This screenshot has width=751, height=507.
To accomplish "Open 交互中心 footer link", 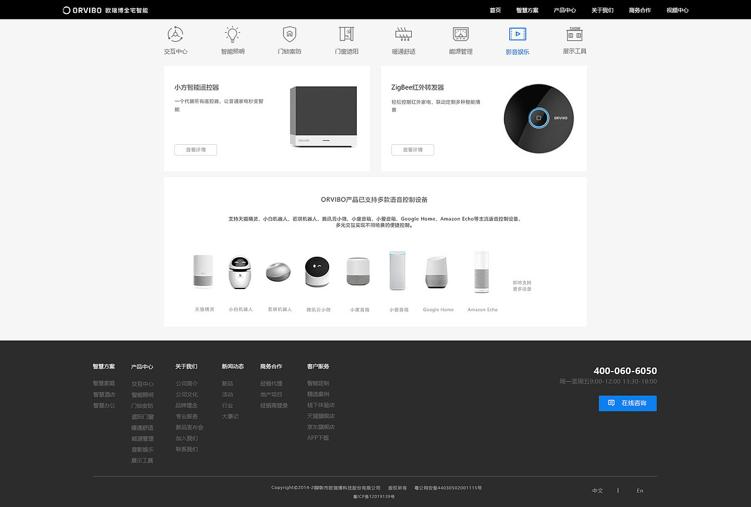I will pos(143,384).
